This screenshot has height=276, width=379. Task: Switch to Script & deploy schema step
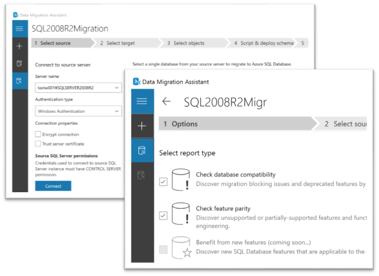point(264,43)
